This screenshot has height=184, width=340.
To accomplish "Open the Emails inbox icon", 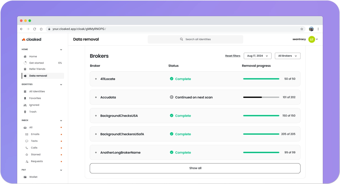I will coord(27,134).
